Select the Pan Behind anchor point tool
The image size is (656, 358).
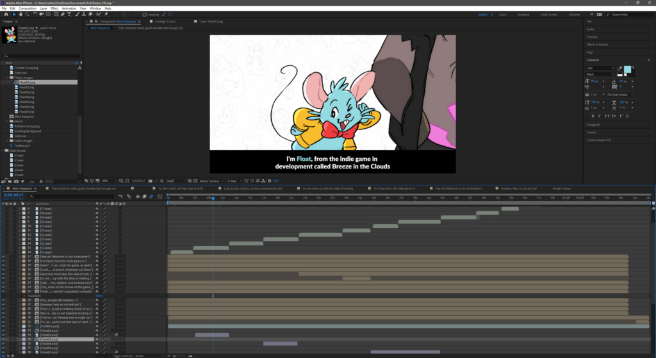click(48, 14)
